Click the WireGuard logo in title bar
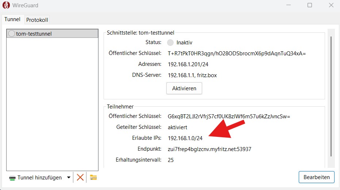This screenshot has width=340, height=190. tap(6, 5)
